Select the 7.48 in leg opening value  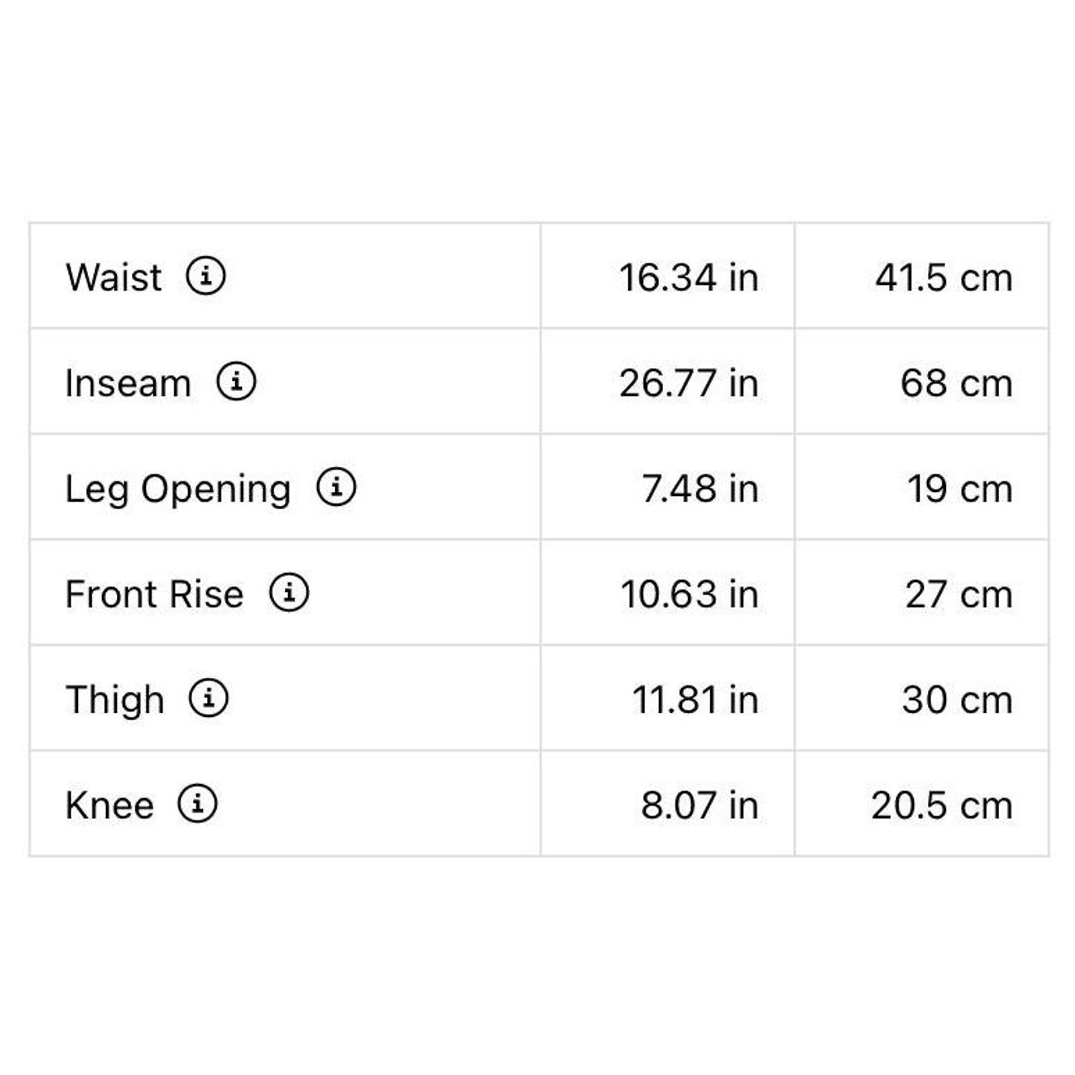(x=700, y=488)
